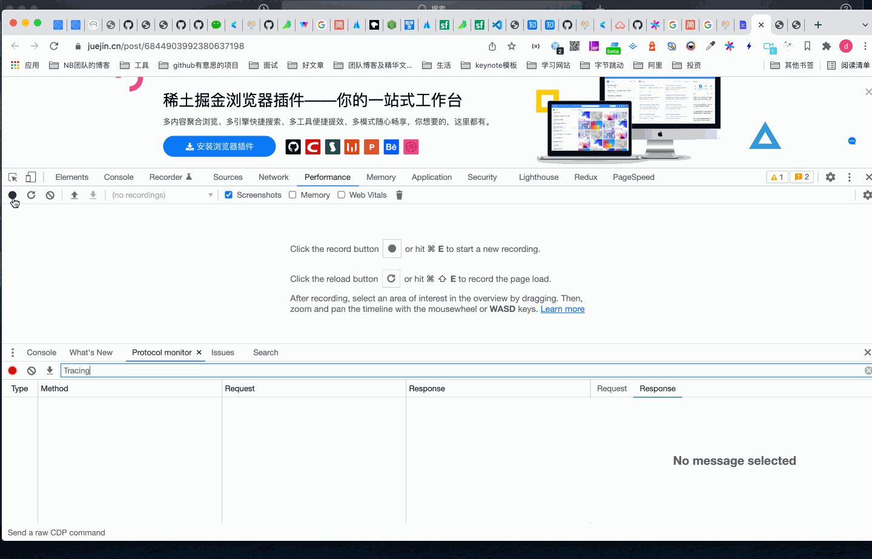Save Protocol monitor messages with download icon

(50, 371)
